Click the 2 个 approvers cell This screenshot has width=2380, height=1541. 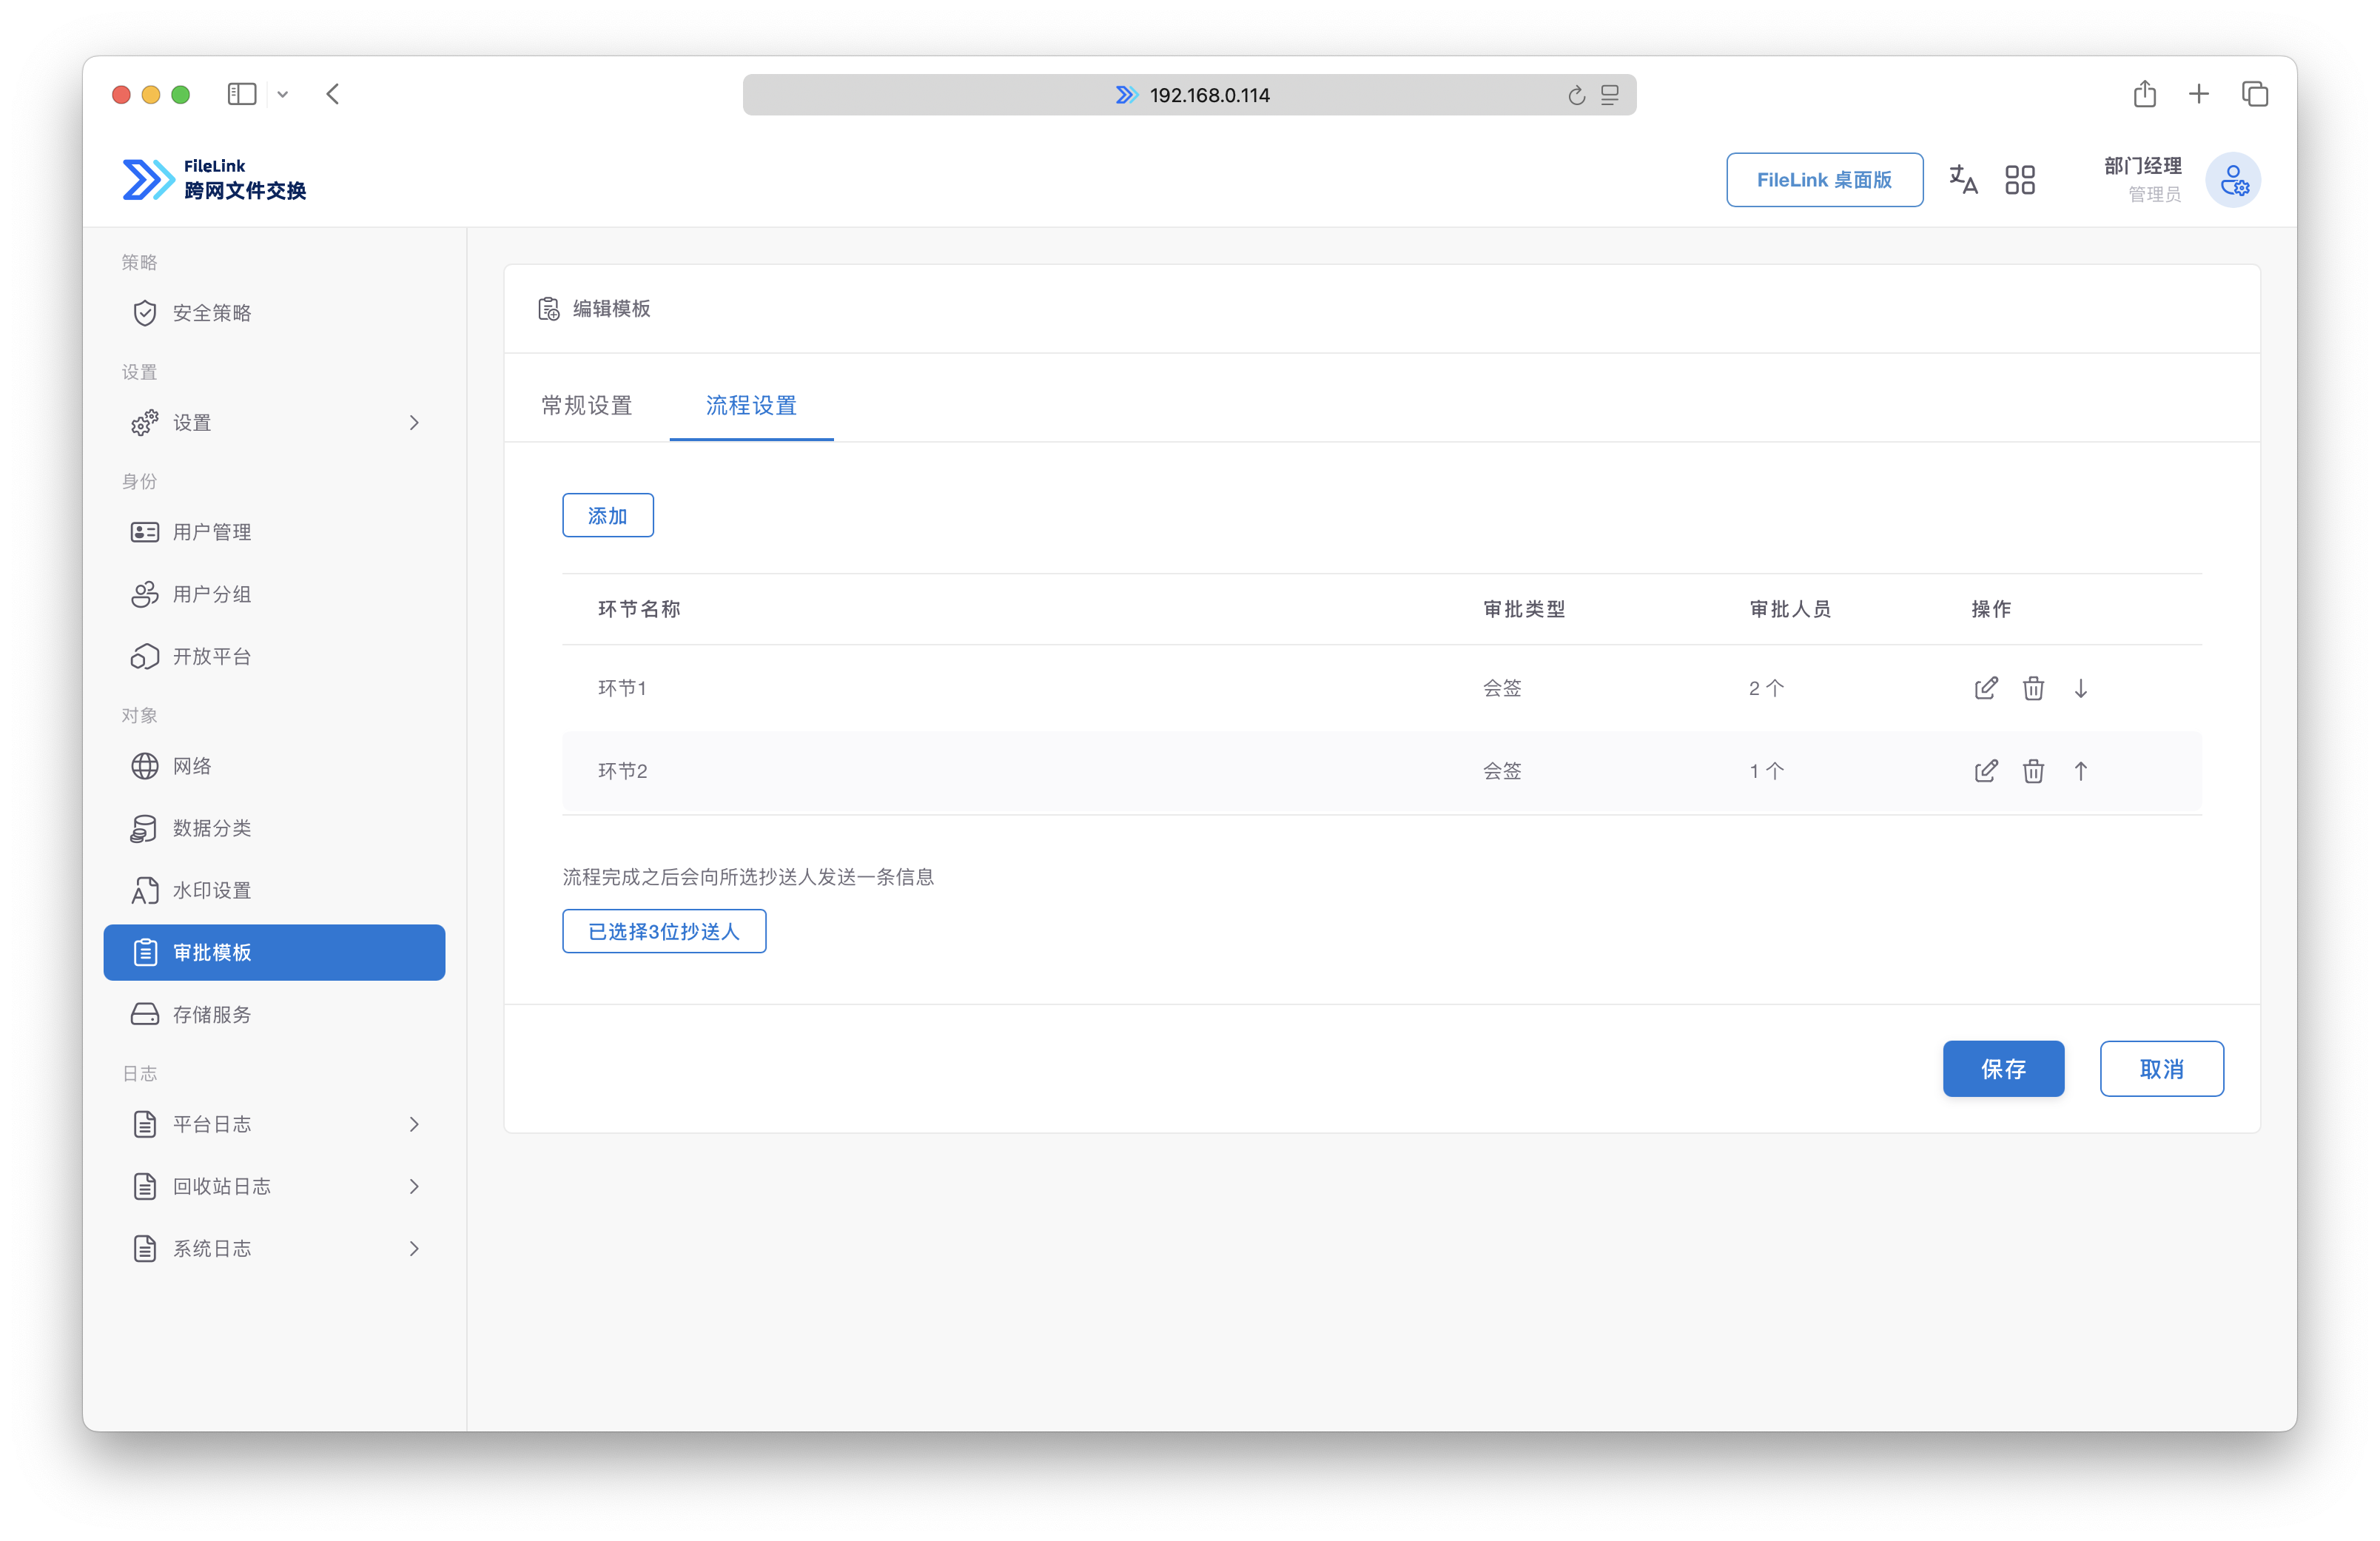click(1766, 688)
